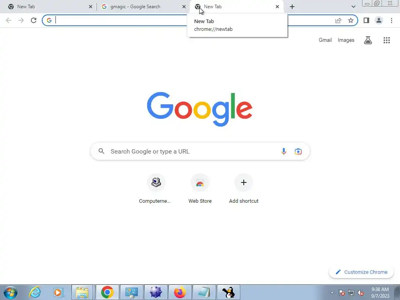Viewport: 400px width, 300px height.
Task: Start voice search with the microphone
Action: point(284,151)
